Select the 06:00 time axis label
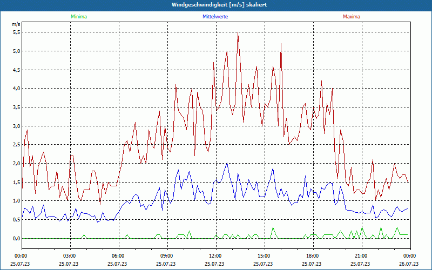This screenshot has height=270, width=432. 118,256
